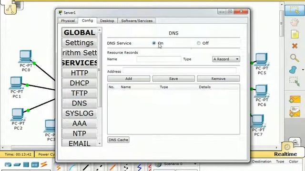This screenshot has width=305, height=171.
Task: Switch to the Software/Services tab
Action: tap(137, 21)
